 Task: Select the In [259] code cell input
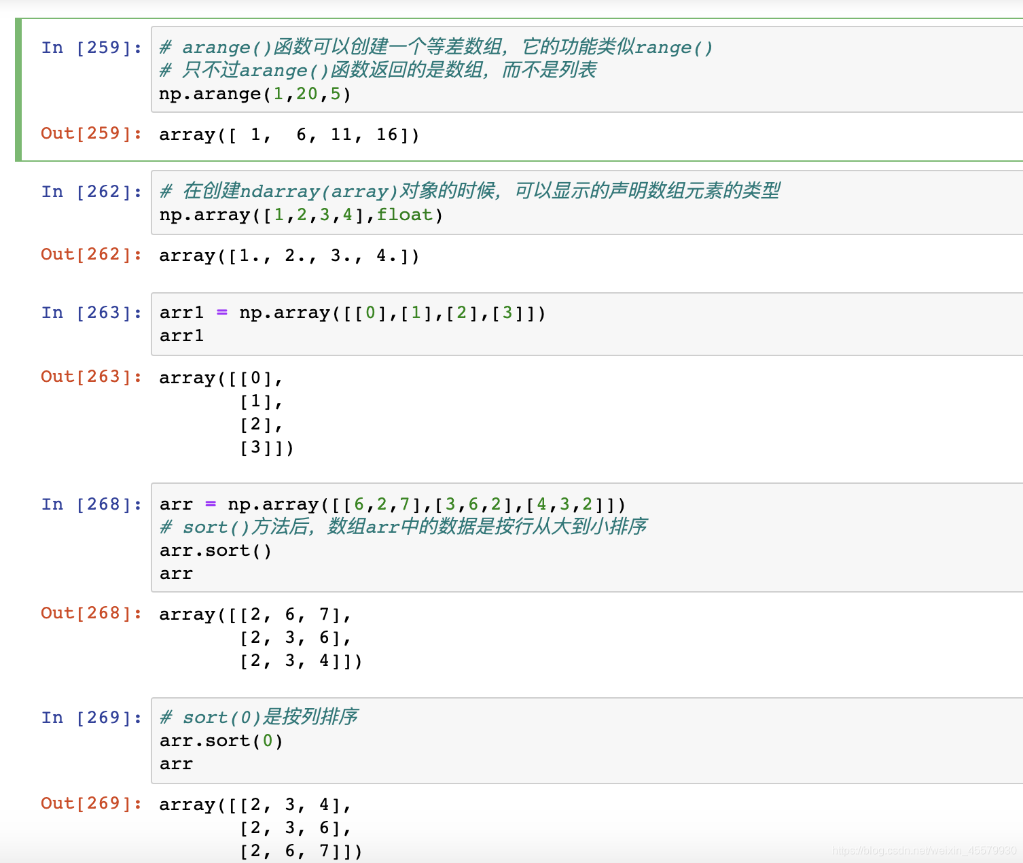click(587, 69)
